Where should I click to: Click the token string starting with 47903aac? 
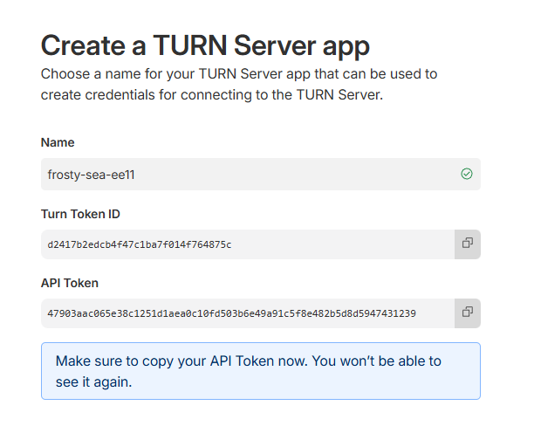[231, 313]
